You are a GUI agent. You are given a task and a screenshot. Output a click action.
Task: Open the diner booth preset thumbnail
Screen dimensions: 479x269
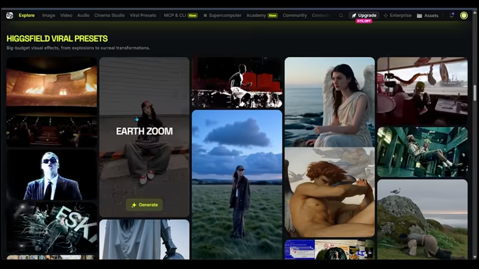(422, 91)
